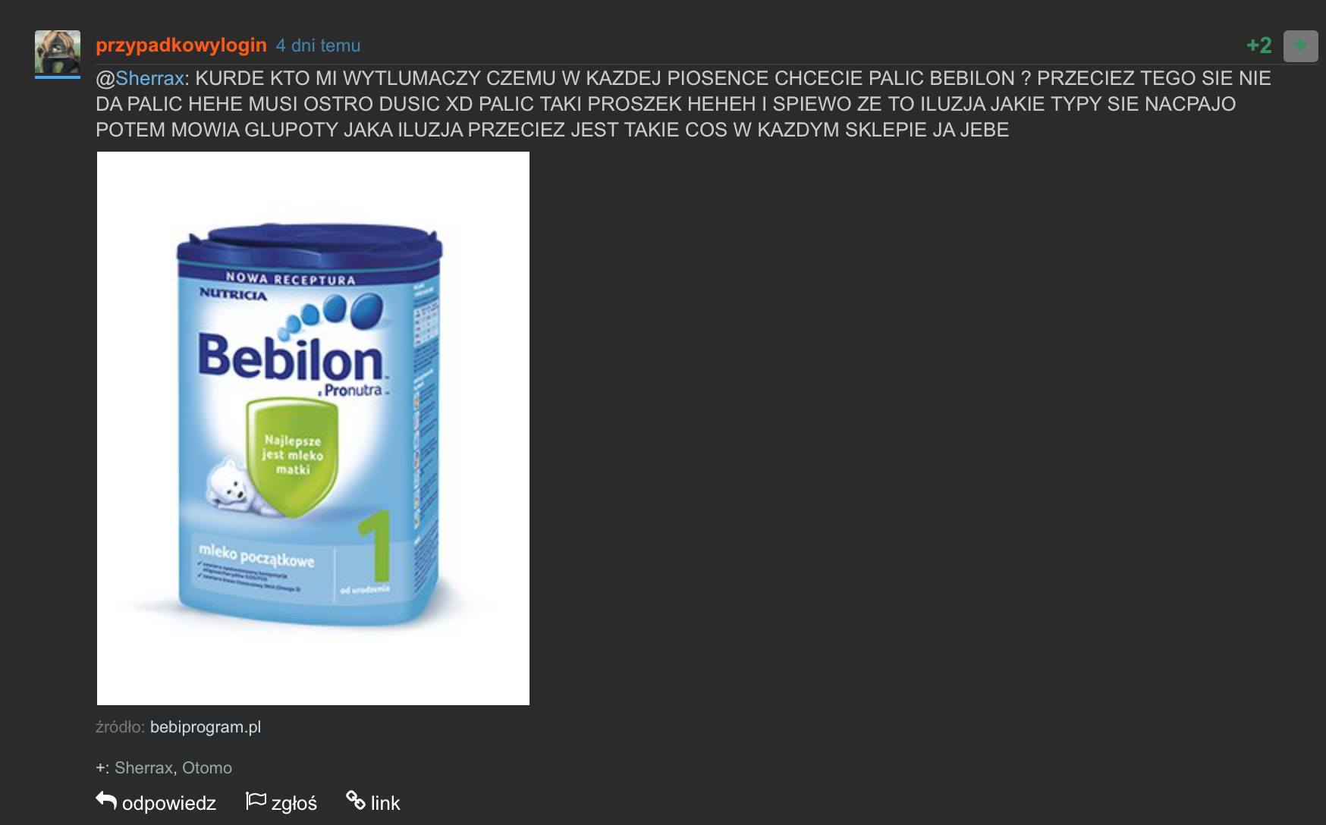Click the 'źródło:' source label
This screenshot has width=1326, height=825.
pyautogui.click(x=120, y=726)
